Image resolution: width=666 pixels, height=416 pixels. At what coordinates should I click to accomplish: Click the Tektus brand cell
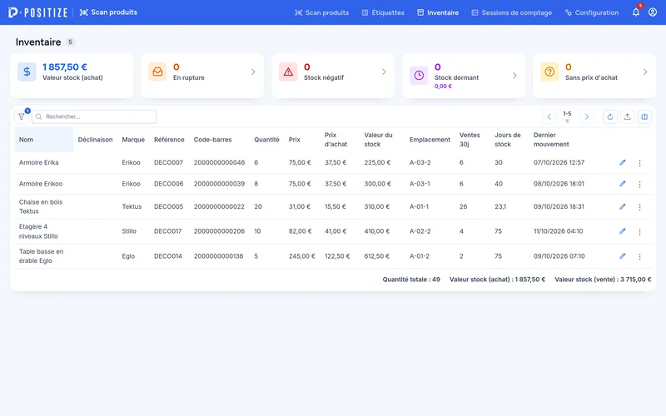click(x=132, y=206)
